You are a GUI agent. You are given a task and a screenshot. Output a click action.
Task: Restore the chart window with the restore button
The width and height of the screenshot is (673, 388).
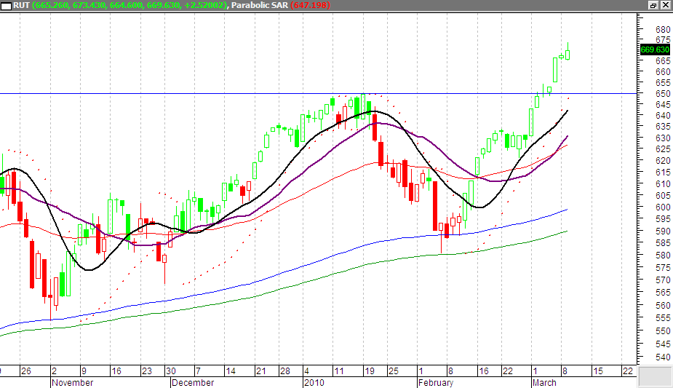coord(653,5)
